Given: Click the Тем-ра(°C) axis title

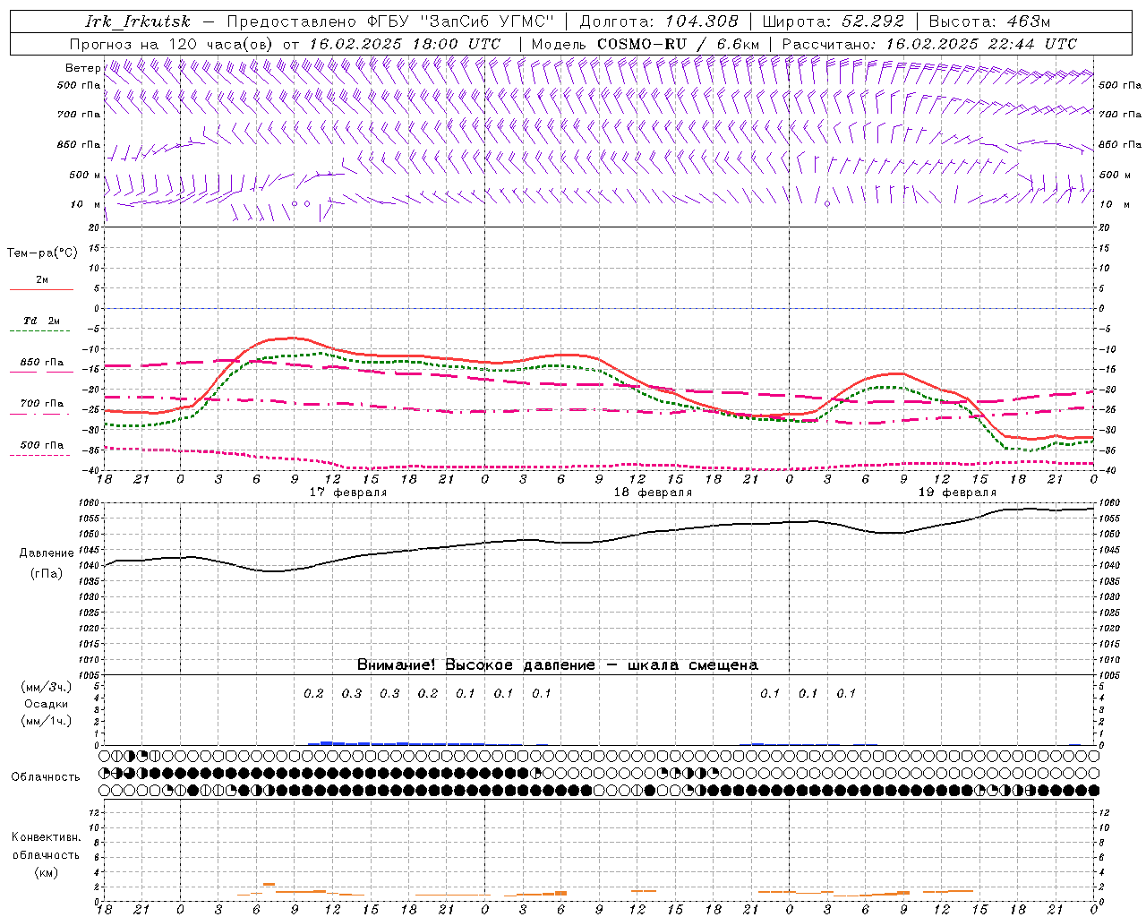Looking at the screenshot, I should [x=42, y=253].
